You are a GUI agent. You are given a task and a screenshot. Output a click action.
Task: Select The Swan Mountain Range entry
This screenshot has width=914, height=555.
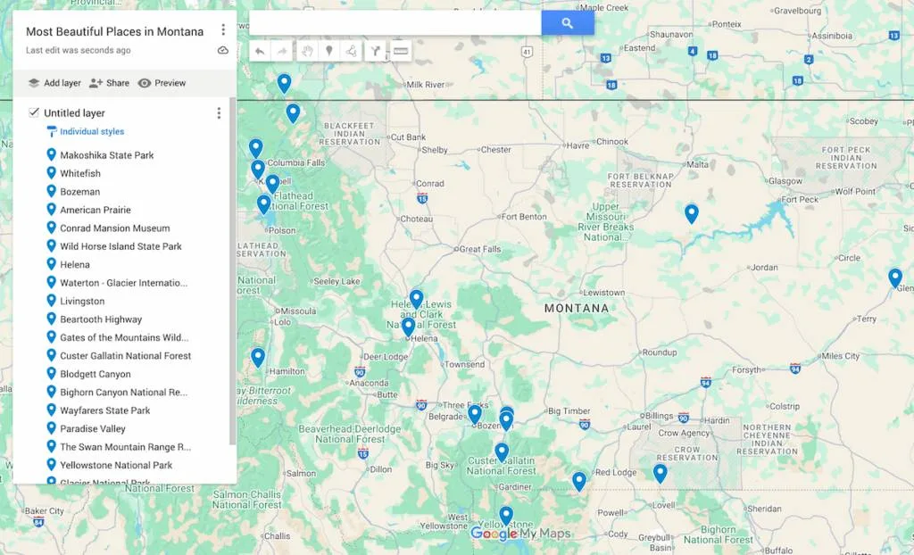click(125, 447)
